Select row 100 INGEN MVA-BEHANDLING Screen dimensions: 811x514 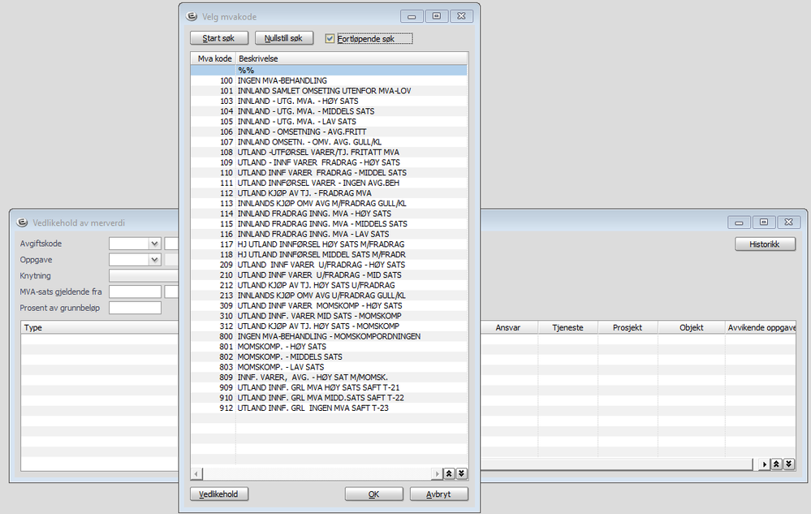pyautogui.click(x=329, y=80)
